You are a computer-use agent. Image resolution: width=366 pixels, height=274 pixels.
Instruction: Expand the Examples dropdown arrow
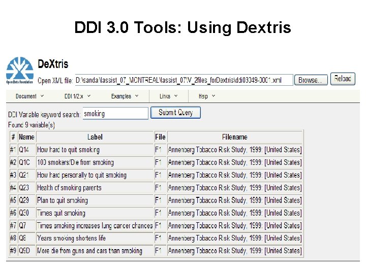pos(137,96)
